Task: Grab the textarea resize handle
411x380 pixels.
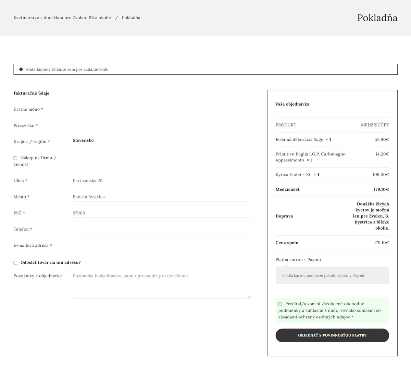Action: (249, 297)
